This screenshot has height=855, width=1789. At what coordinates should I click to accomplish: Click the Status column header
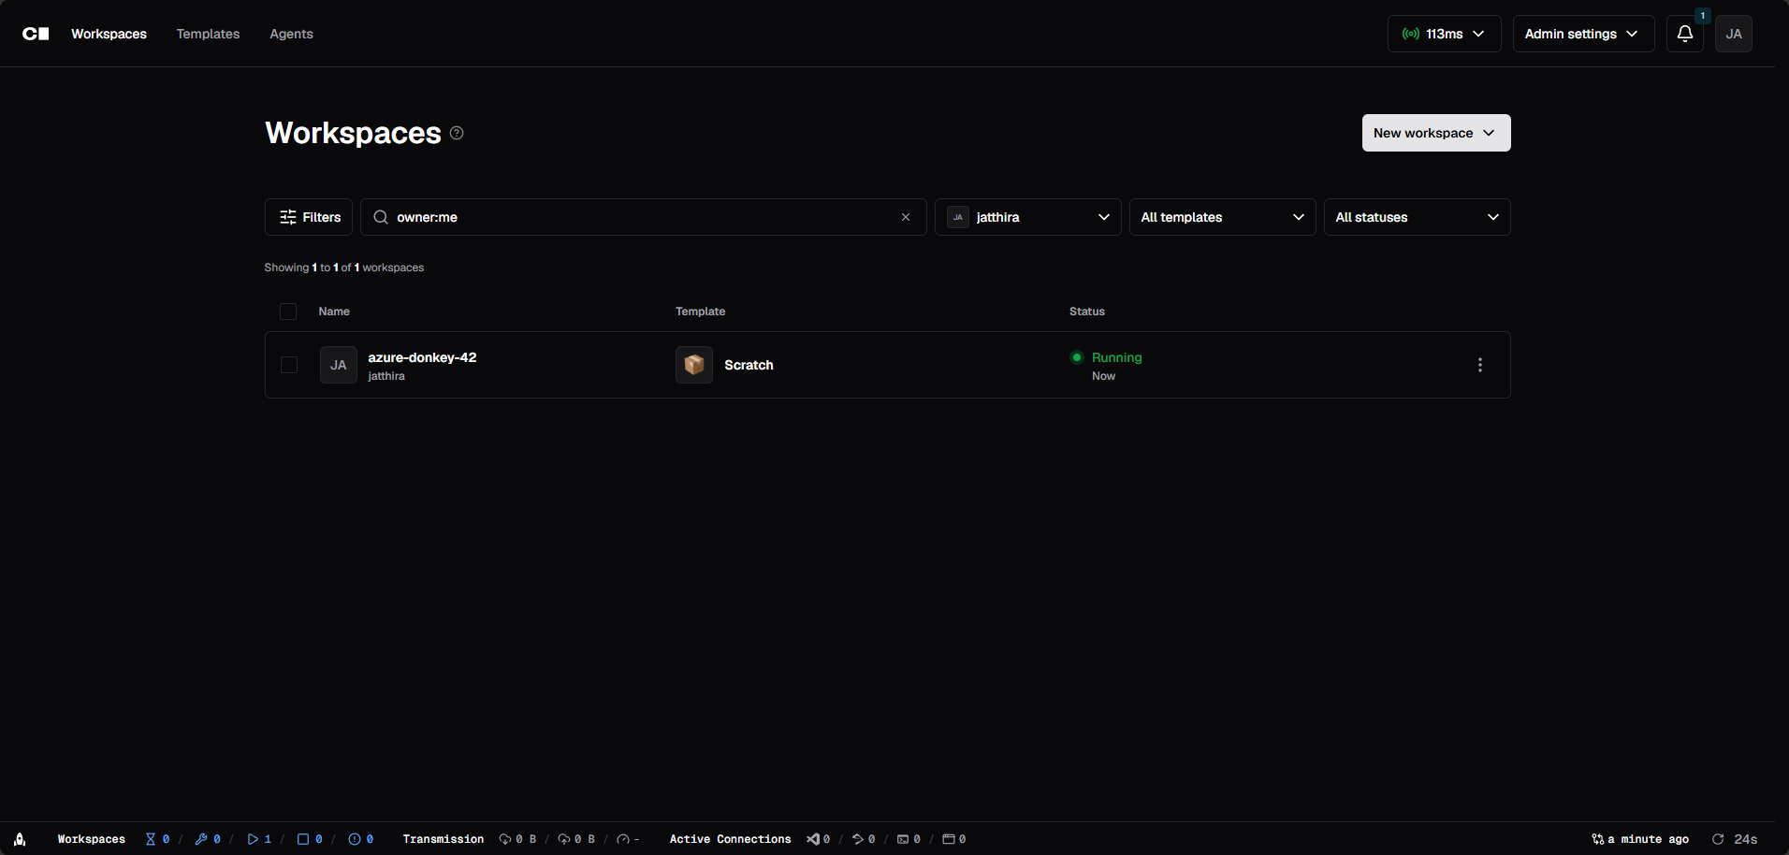[1087, 312]
